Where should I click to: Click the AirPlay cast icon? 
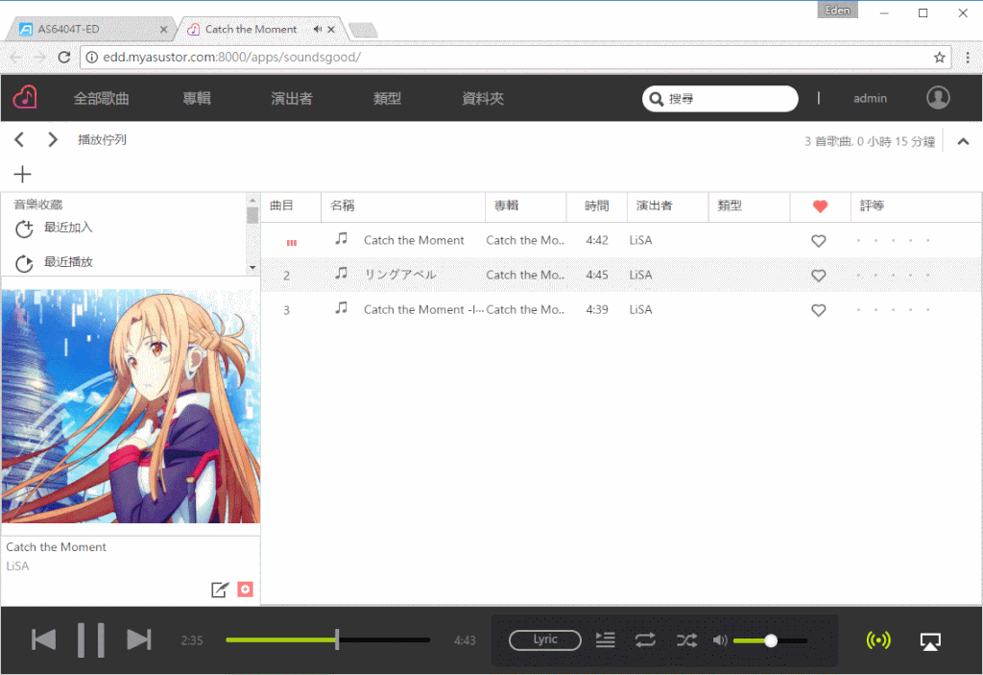(930, 641)
